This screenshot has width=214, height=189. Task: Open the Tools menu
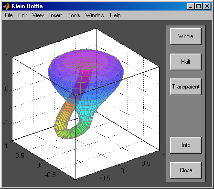(x=74, y=15)
